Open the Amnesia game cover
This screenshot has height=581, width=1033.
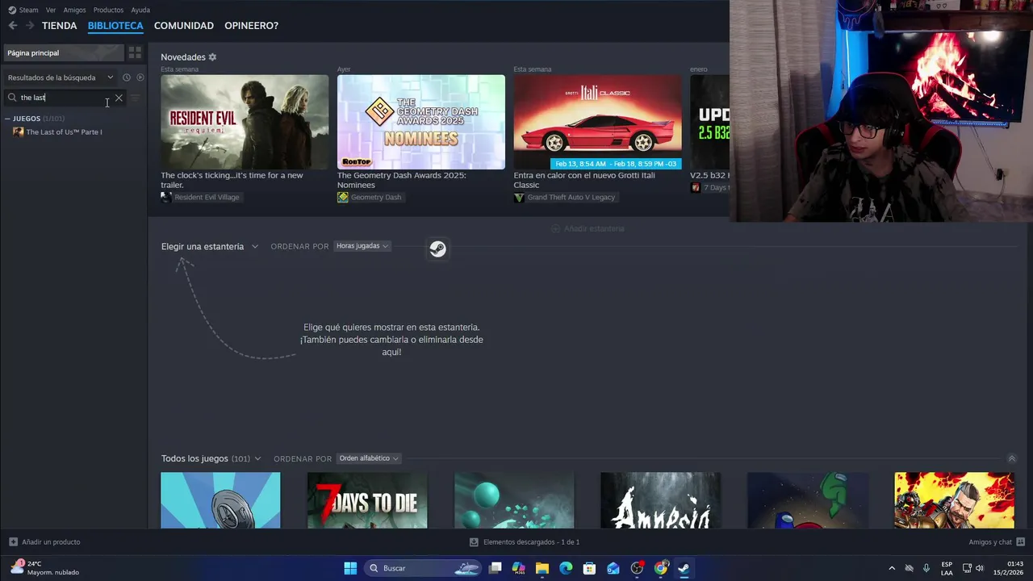click(x=660, y=500)
